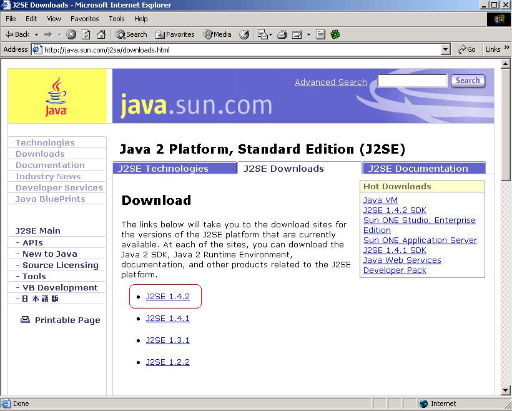This screenshot has height=411, width=512.
Task: Switch to J2SE Documentation tab
Action: click(424, 168)
